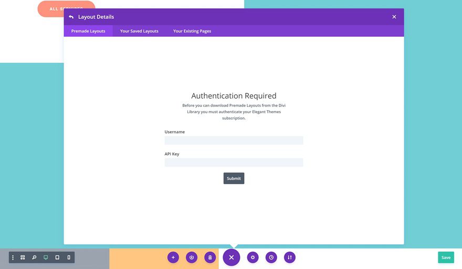Open the Your Existing Pages tab

click(192, 31)
